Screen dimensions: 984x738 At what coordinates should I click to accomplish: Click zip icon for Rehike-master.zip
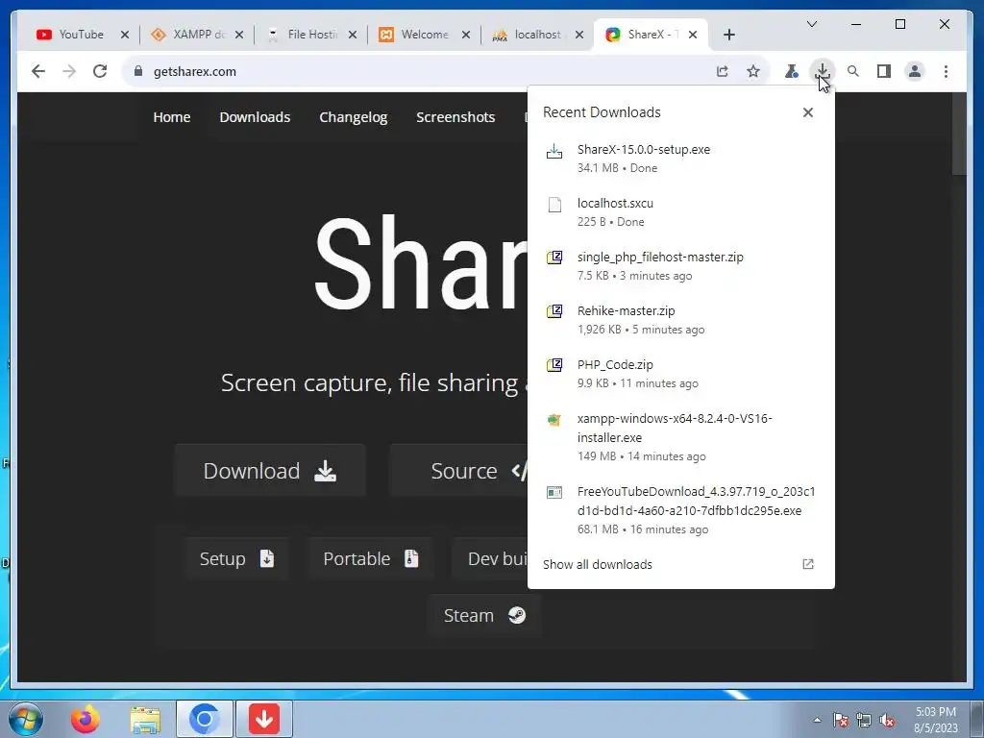(x=554, y=311)
